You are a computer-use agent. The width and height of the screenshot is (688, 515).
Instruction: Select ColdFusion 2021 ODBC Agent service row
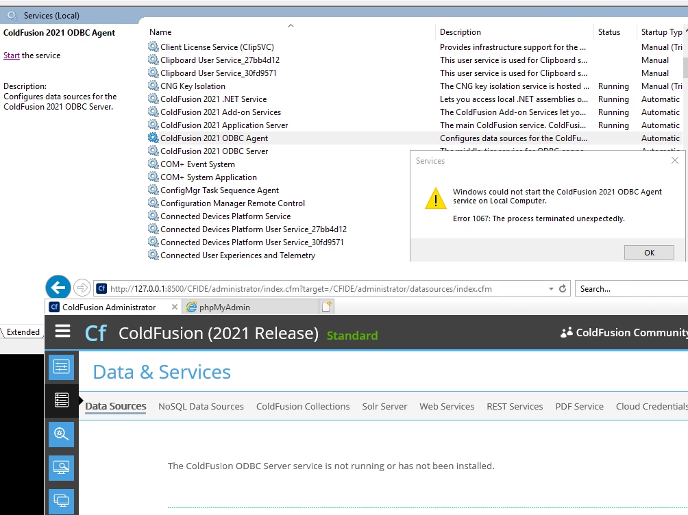point(415,138)
